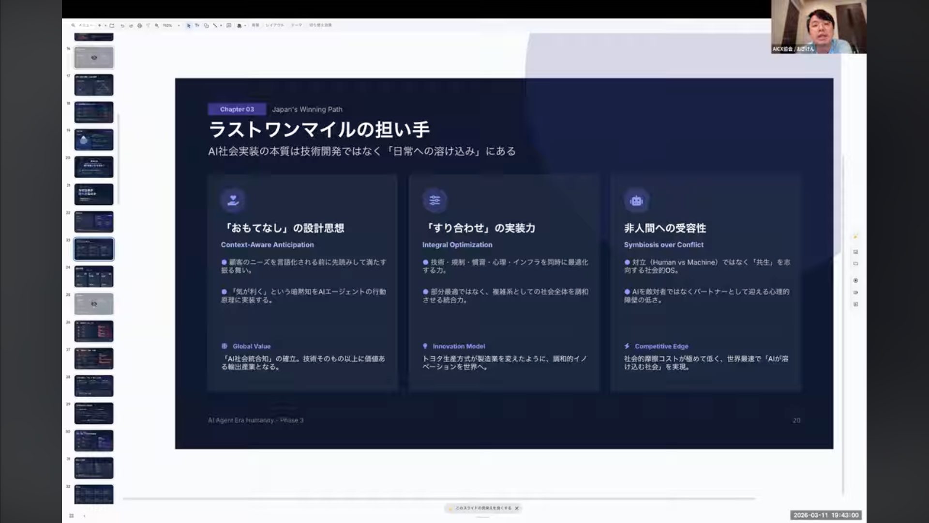Collapse the slide filmstrip panel
The height and width of the screenshot is (523, 929).
[84, 516]
